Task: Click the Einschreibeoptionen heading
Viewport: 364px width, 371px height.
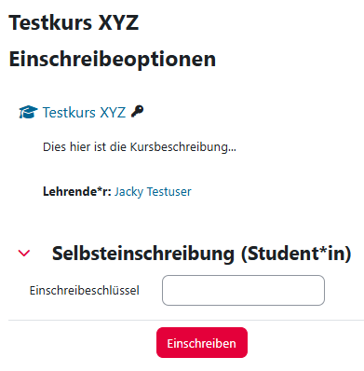Action: pyautogui.click(x=113, y=59)
